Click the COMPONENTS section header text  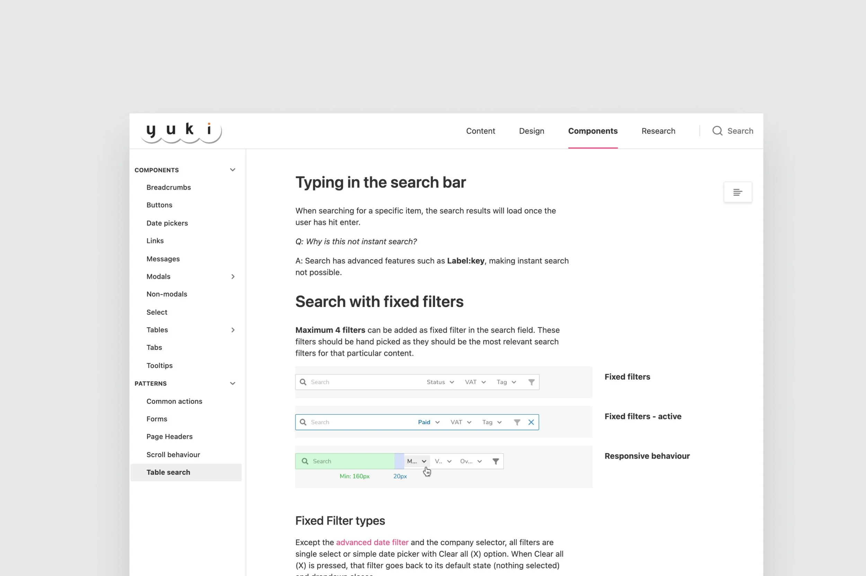point(156,170)
